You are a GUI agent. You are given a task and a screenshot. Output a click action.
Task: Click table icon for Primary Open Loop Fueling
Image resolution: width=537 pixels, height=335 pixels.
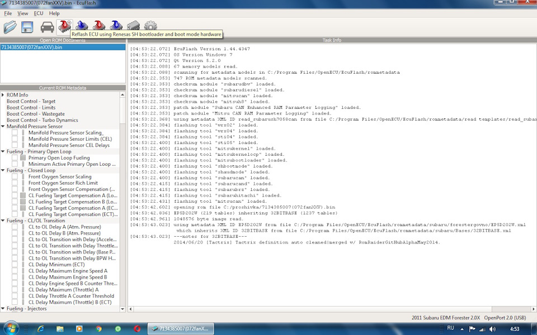pos(23,158)
